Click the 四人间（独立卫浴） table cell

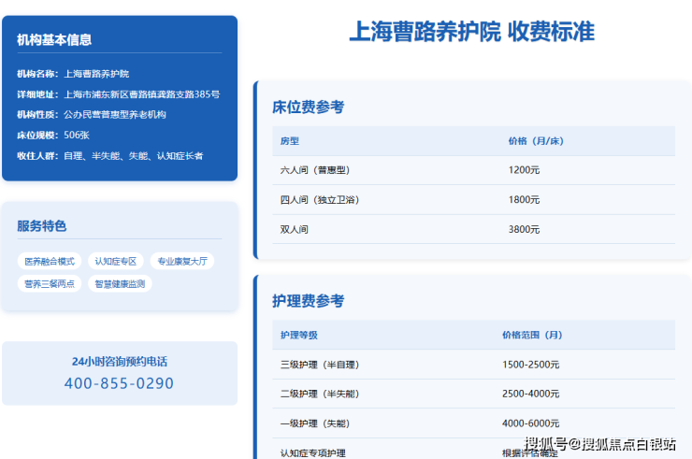pyautogui.click(x=320, y=199)
